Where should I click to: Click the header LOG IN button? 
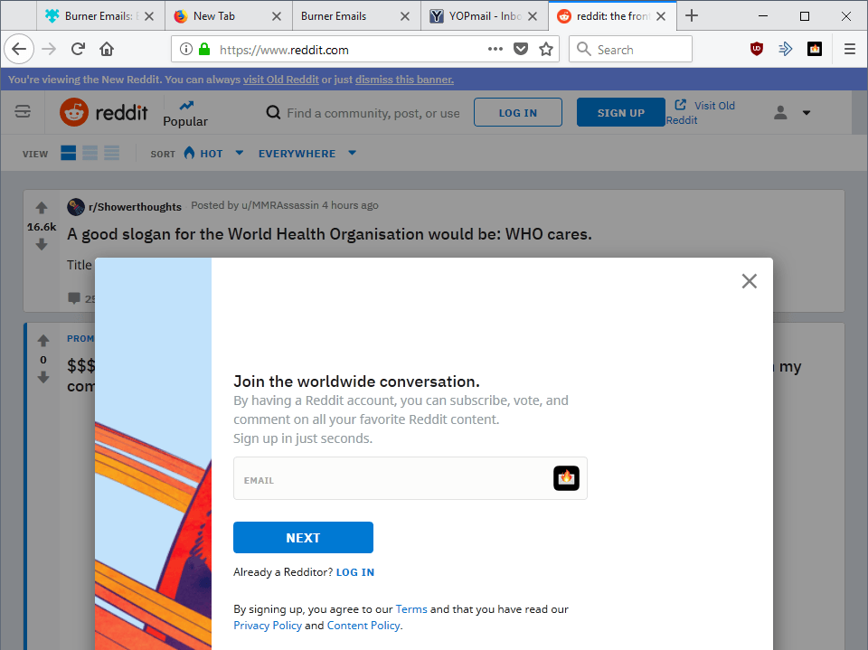click(x=517, y=112)
